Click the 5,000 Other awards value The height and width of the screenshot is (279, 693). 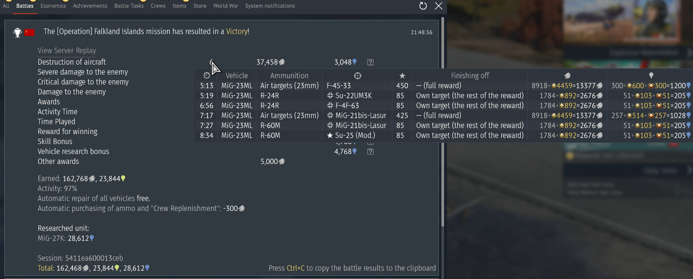tap(273, 162)
